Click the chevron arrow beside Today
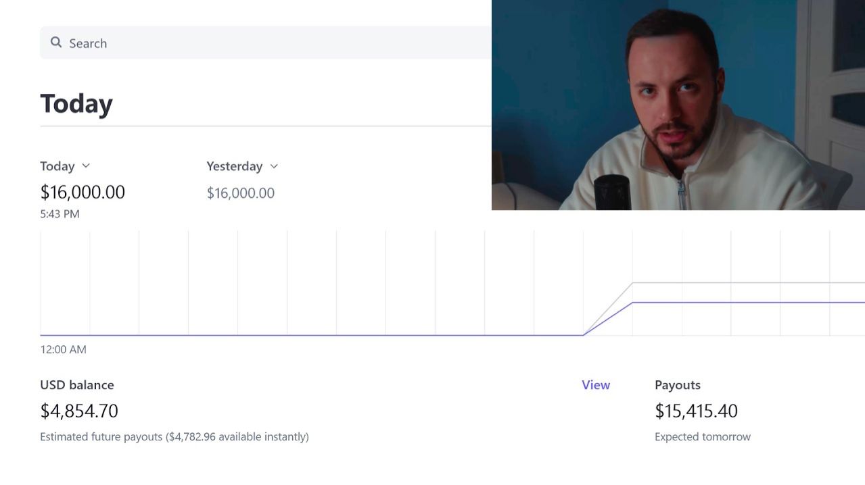 pyautogui.click(x=86, y=166)
